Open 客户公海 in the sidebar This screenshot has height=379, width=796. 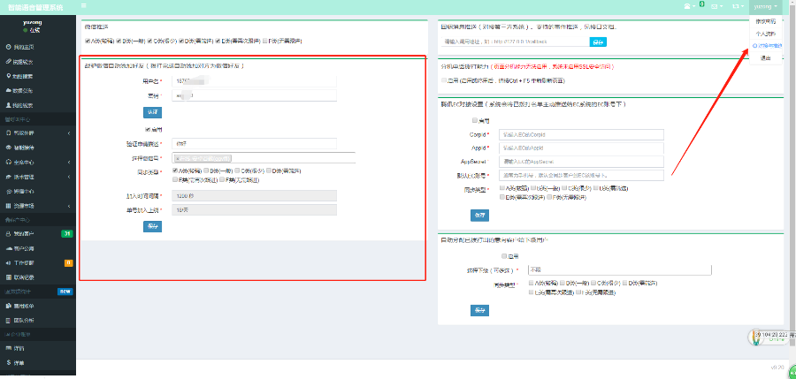[38, 248]
